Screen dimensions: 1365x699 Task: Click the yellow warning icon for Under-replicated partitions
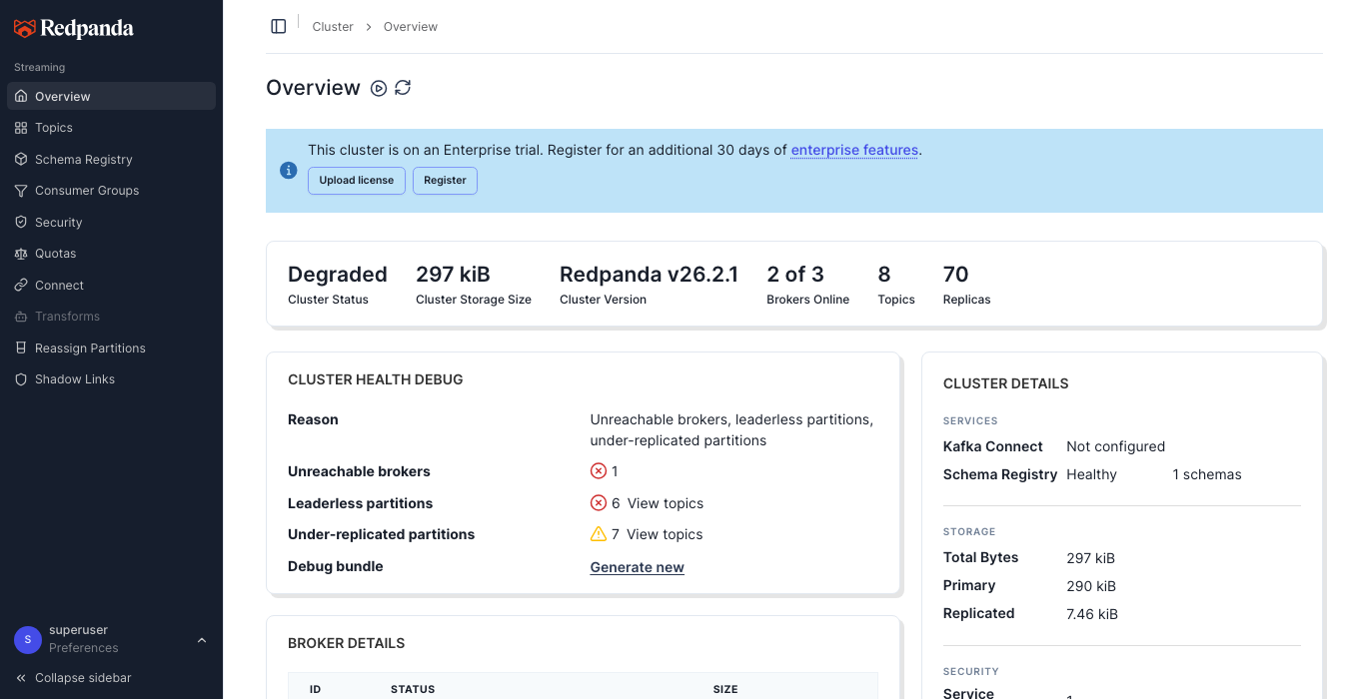click(599, 534)
